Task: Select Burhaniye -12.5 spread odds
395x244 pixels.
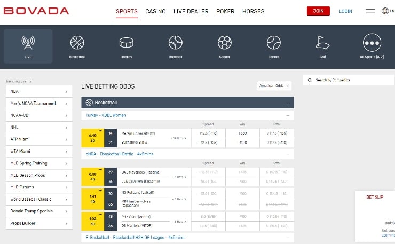Action: pos(208,143)
